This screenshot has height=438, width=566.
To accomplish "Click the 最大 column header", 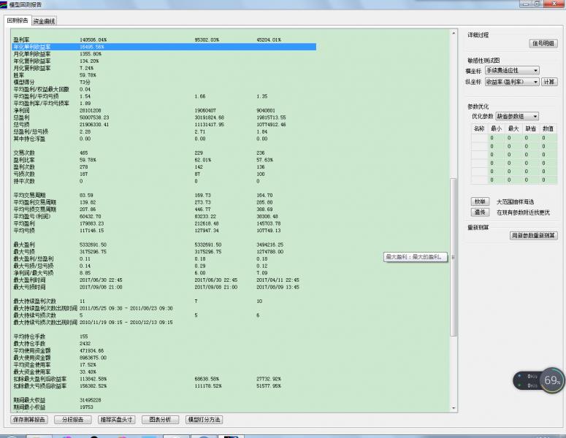I will pyautogui.click(x=513, y=128).
